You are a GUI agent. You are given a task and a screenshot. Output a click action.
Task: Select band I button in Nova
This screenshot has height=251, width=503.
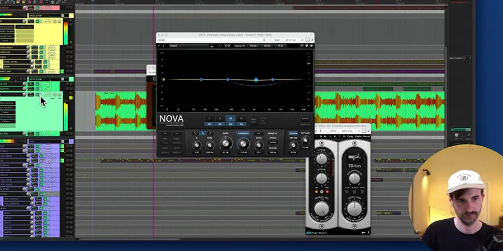(209, 118)
